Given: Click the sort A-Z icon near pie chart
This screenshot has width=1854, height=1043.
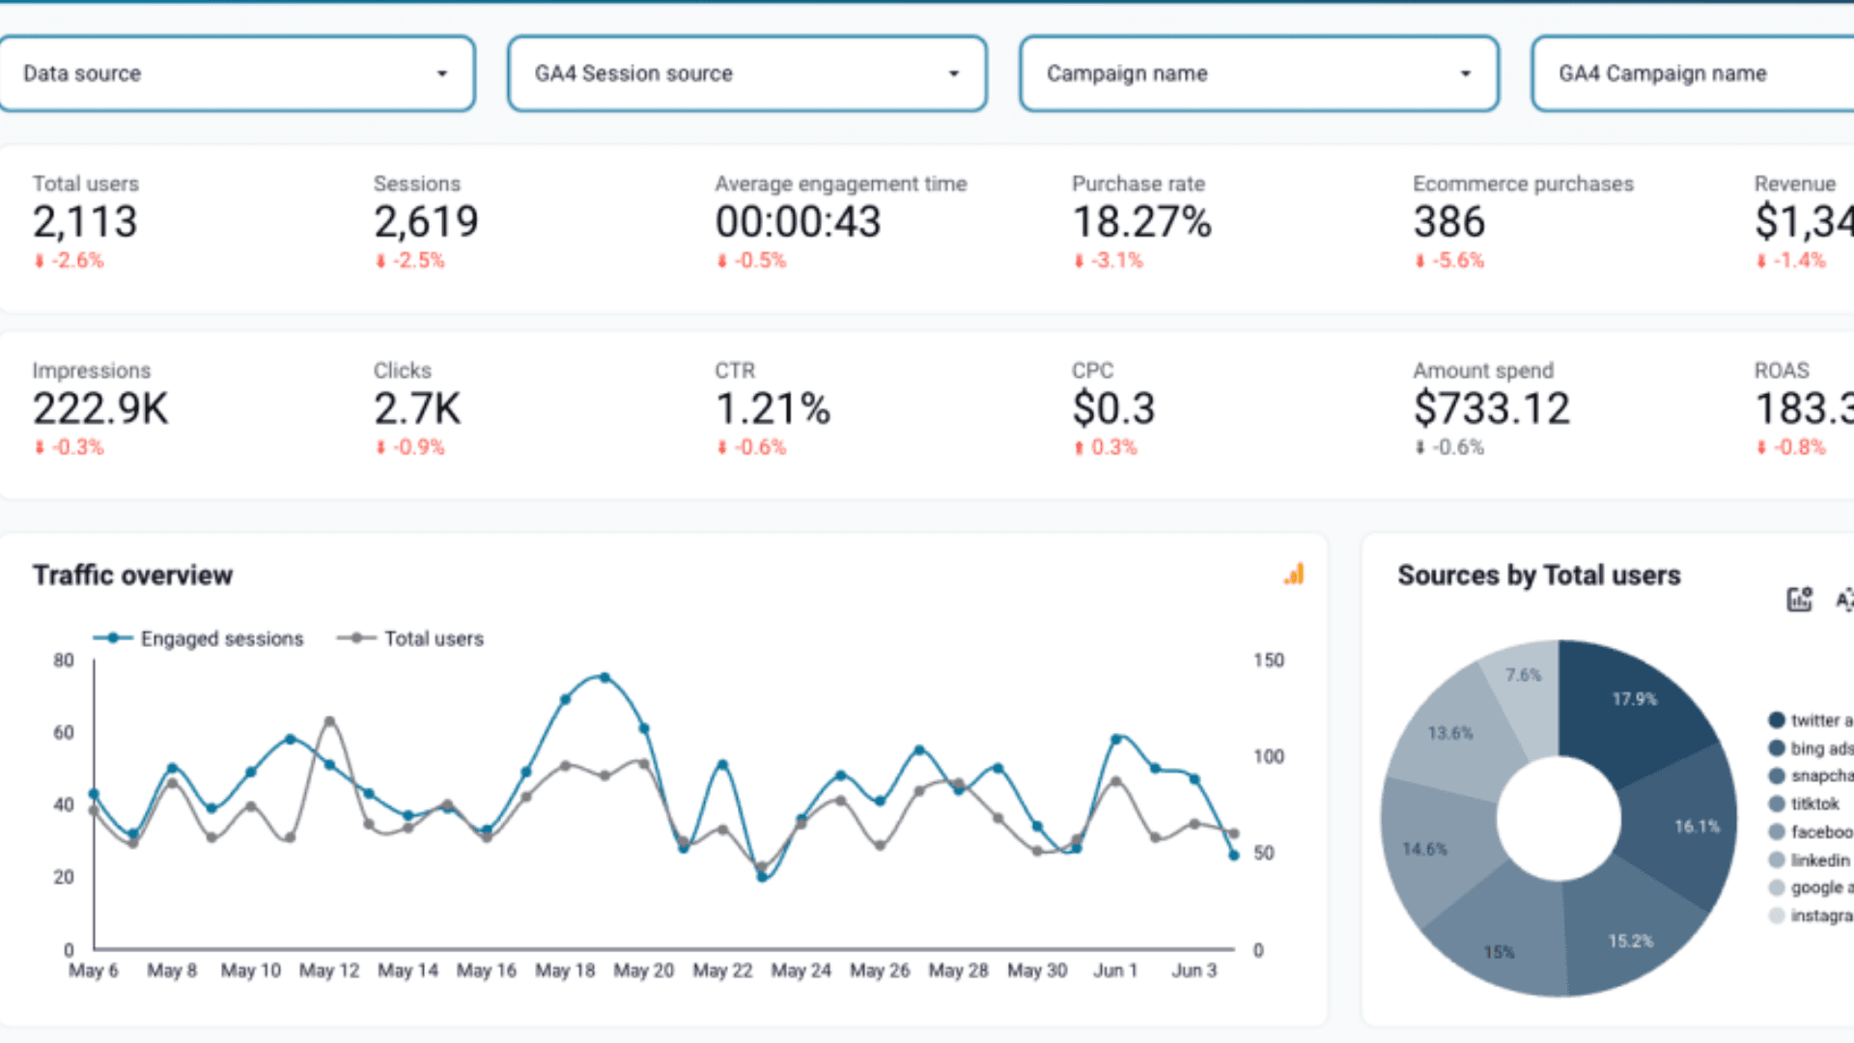Looking at the screenshot, I should (x=1844, y=600).
